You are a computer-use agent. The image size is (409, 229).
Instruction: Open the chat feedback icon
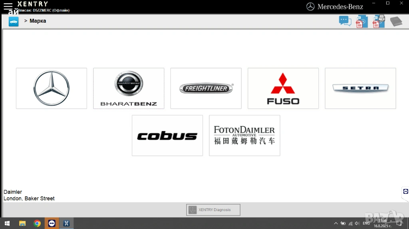[x=345, y=21]
